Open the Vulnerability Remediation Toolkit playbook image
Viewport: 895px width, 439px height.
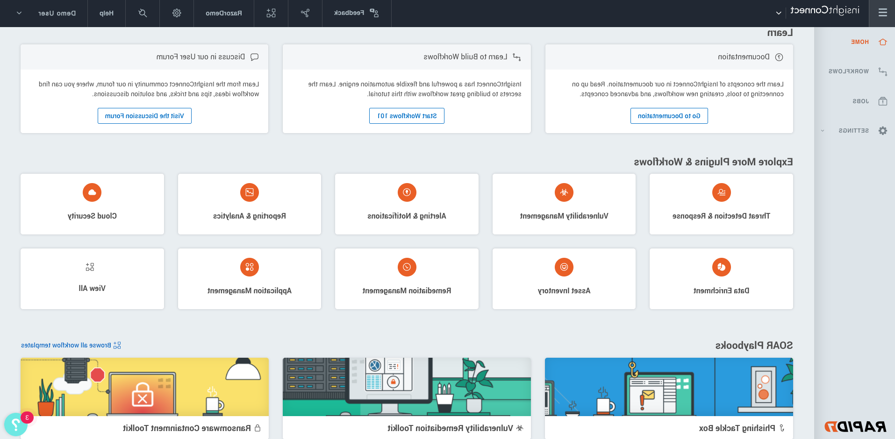pyautogui.click(x=407, y=387)
